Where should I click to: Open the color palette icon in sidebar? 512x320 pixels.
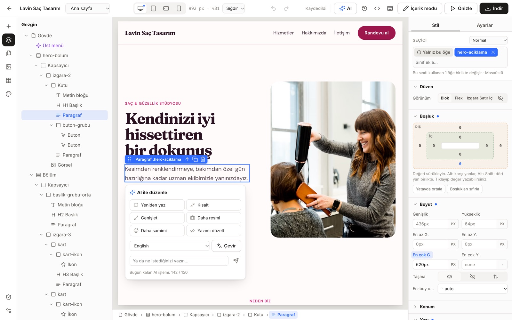pos(9,94)
